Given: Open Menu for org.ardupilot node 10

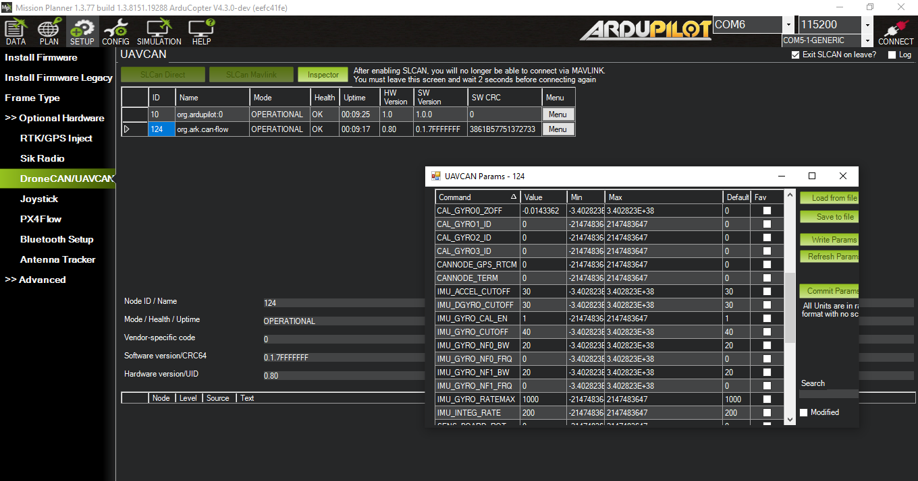Looking at the screenshot, I should tap(558, 115).
